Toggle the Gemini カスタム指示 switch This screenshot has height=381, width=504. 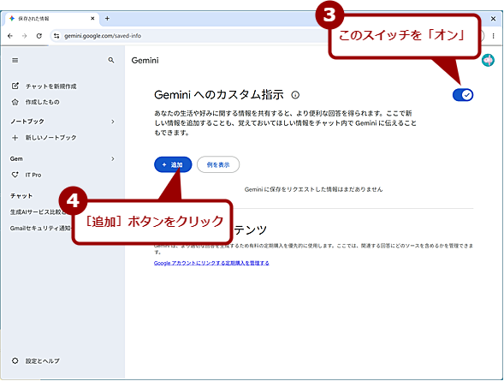tap(463, 95)
